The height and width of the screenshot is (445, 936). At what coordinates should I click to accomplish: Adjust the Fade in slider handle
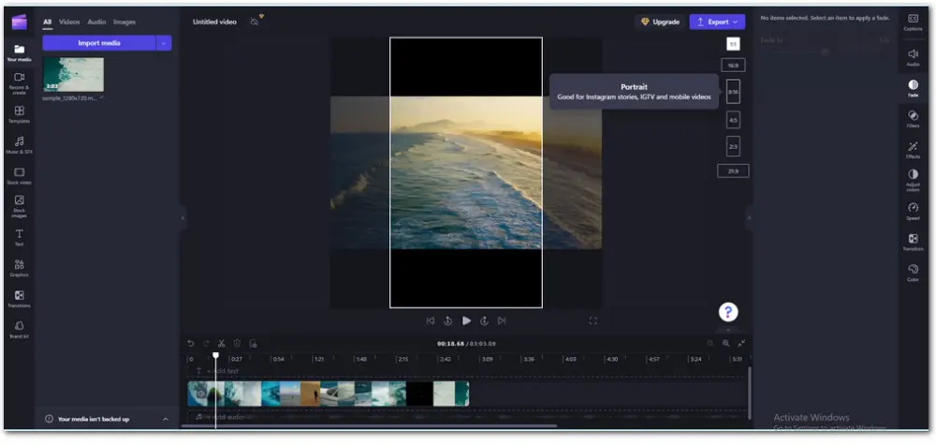(825, 52)
